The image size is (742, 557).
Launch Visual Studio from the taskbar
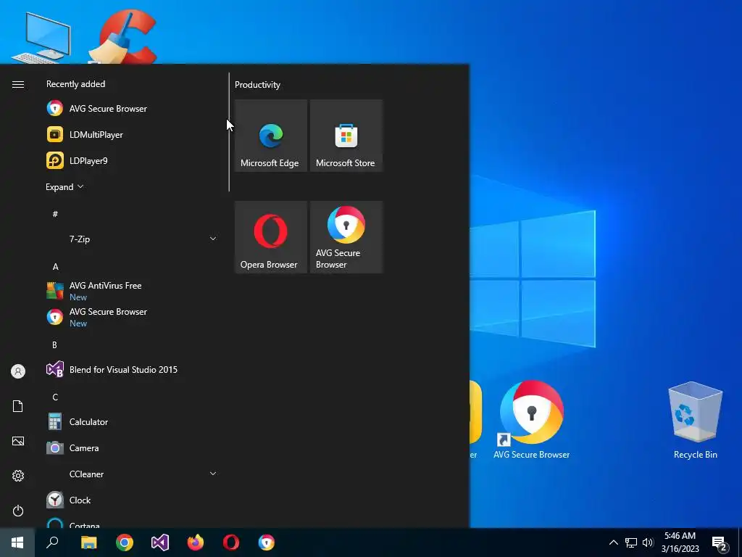(x=160, y=542)
